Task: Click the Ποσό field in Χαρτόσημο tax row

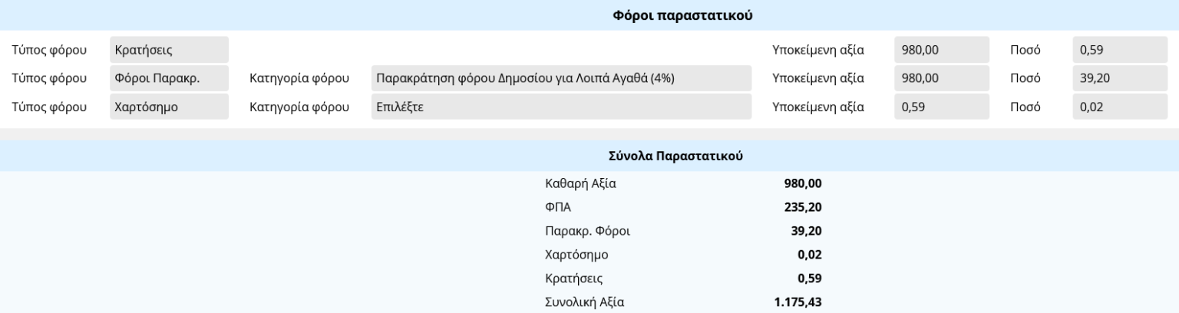Action: 1119,107
